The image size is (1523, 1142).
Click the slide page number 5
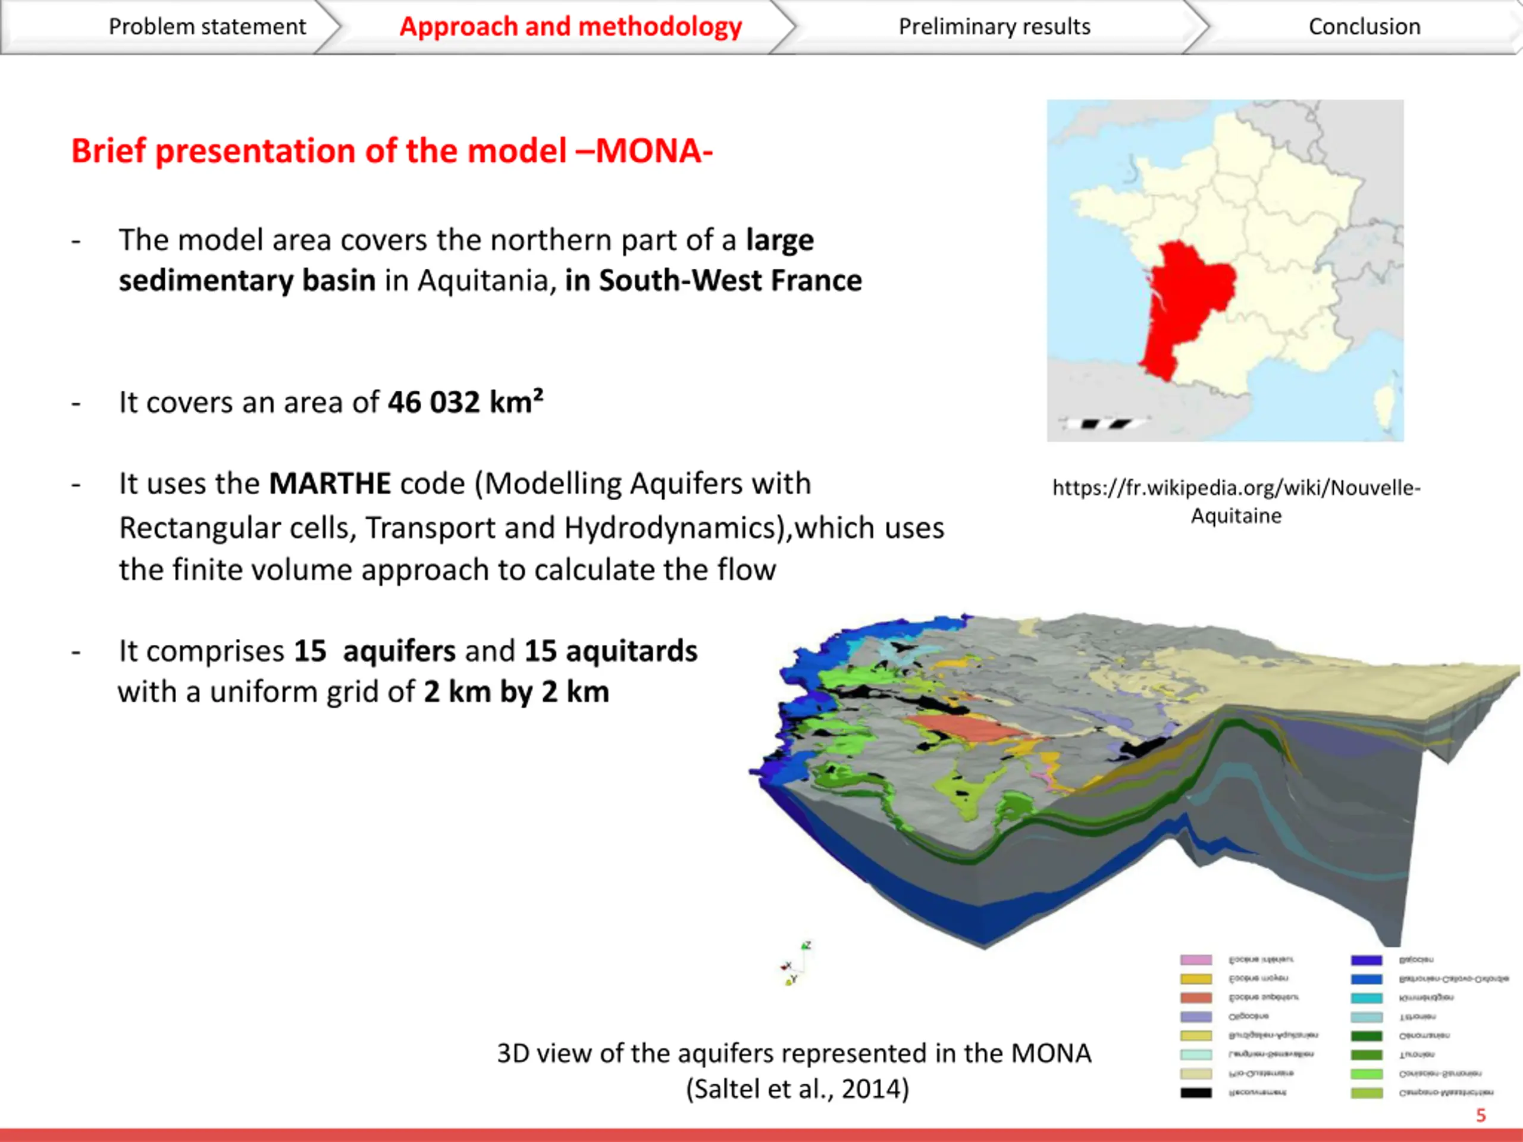1481,1116
